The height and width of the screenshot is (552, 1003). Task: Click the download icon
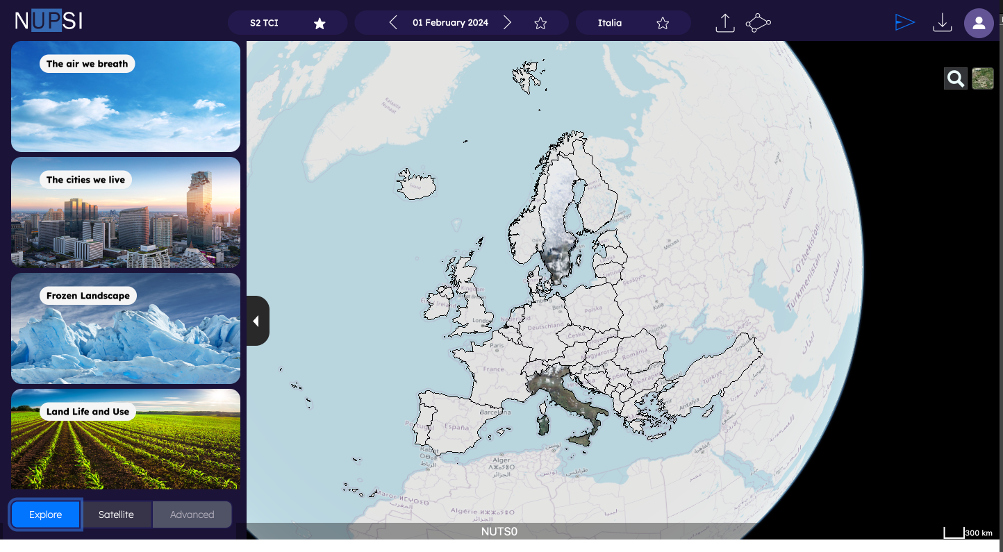942,23
